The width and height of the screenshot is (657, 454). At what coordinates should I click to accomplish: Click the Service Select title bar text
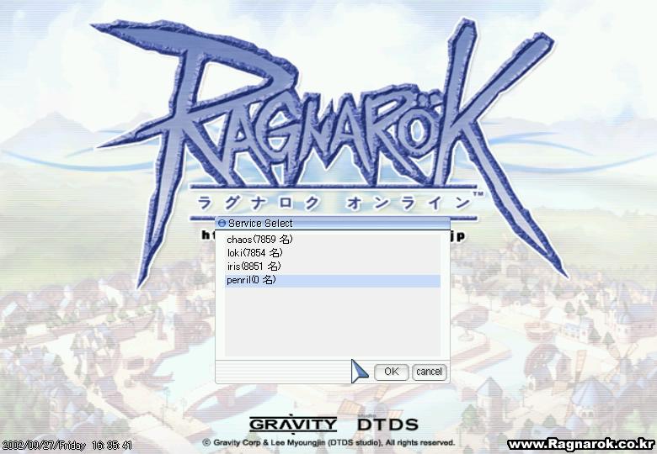[260, 224]
